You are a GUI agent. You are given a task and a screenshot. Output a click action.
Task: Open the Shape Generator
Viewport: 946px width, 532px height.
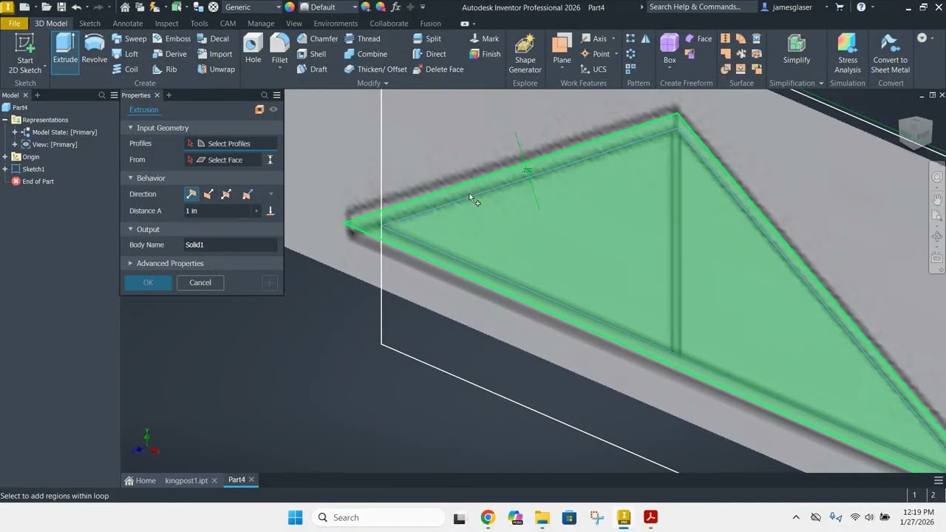(525, 54)
